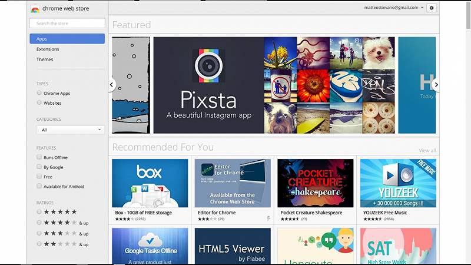Viewport: 471px width, 265px height.
Task: Click the red sunflower photo in Pixsta banner
Action: click(x=313, y=86)
